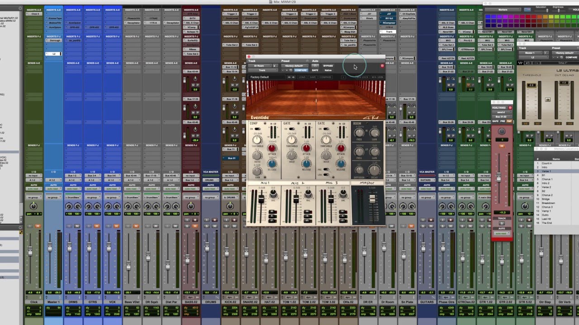Click pan knob in VOXLYAN02 send window
Screen dimensions: 579x325
[x=502, y=131]
